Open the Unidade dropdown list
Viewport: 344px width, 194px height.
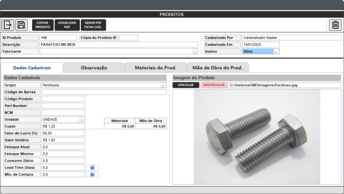click(x=82, y=120)
